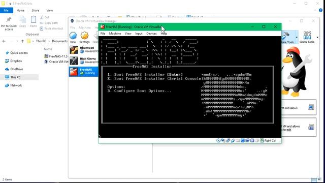Open Input menu in FreeNAS VM window

click(139, 34)
